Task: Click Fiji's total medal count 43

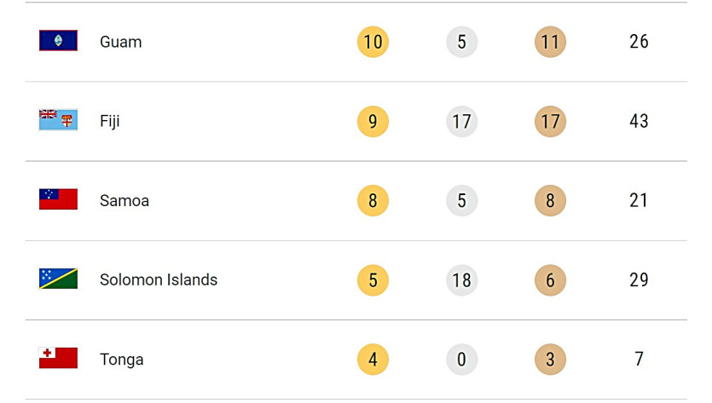Action: 639,121
